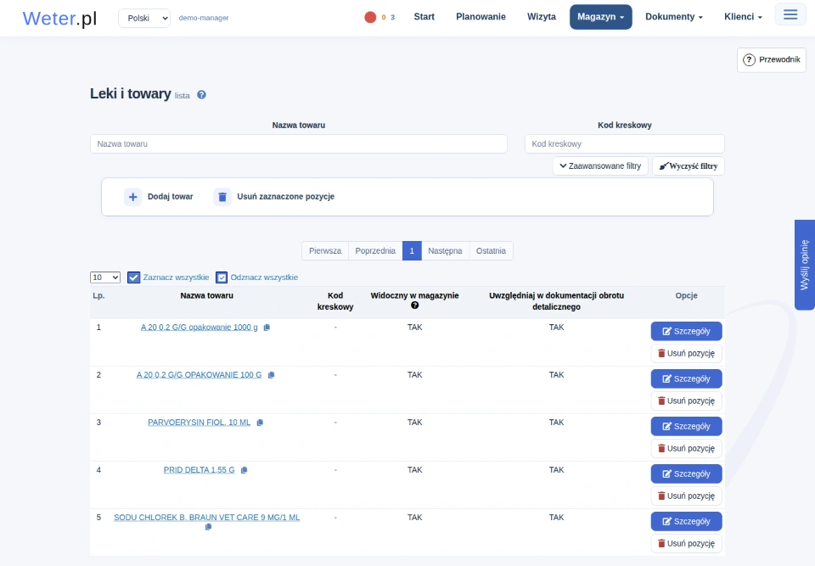Open the PRID DELTA 1.55 G link
The width and height of the screenshot is (815, 566).
pos(199,470)
